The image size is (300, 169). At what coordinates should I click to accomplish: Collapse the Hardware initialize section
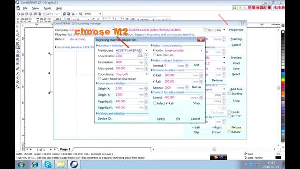click(97, 46)
